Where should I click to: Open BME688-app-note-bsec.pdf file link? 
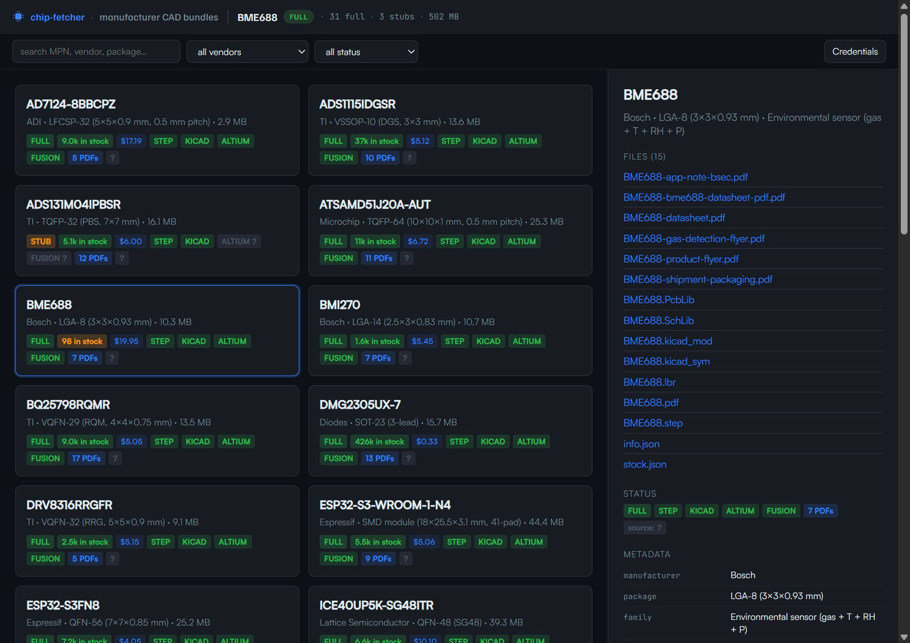(685, 177)
